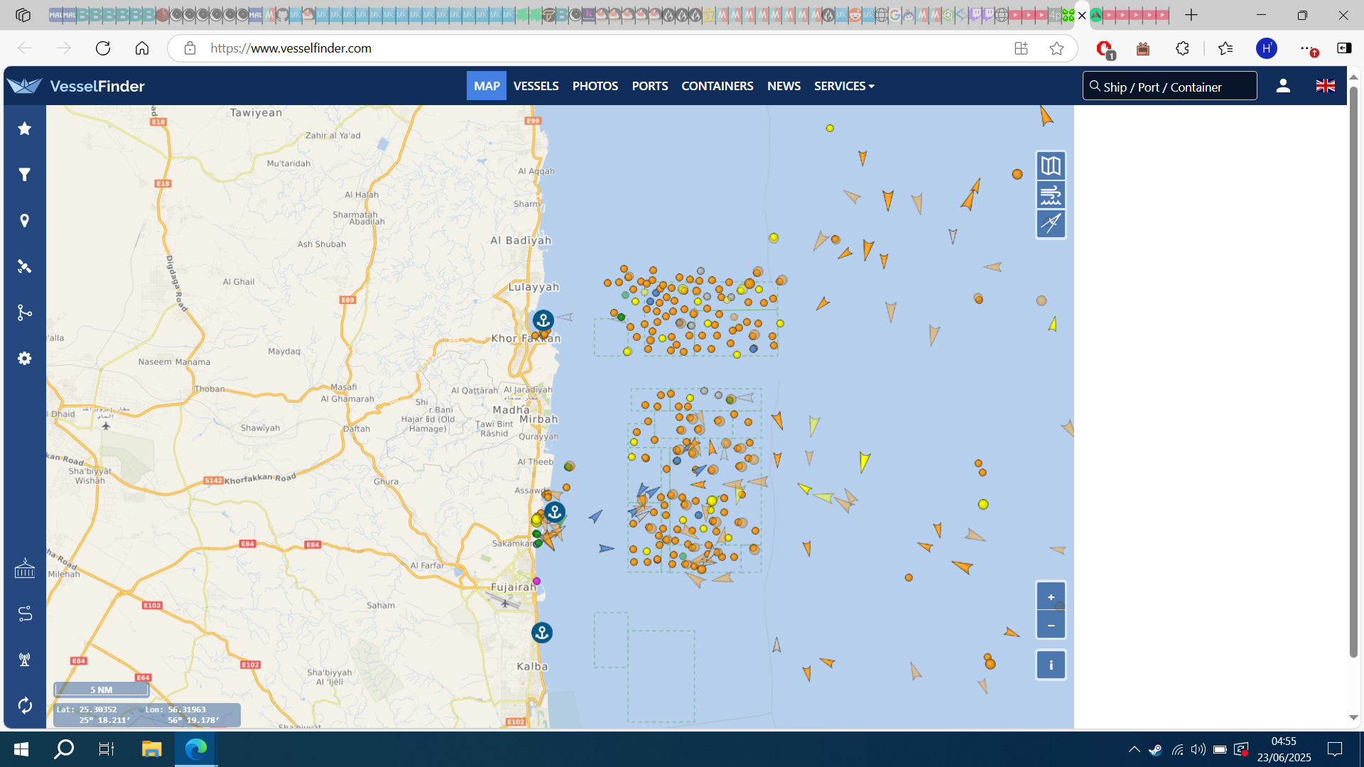Show hidden system tray icons chevron
The width and height of the screenshot is (1364, 767).
coord(1135,749)
